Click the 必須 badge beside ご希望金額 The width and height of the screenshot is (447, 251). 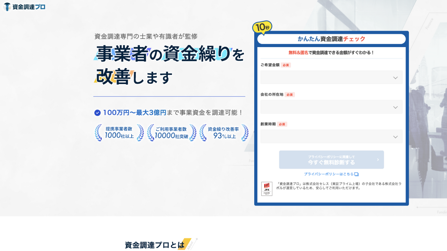(x=285, y=65)
